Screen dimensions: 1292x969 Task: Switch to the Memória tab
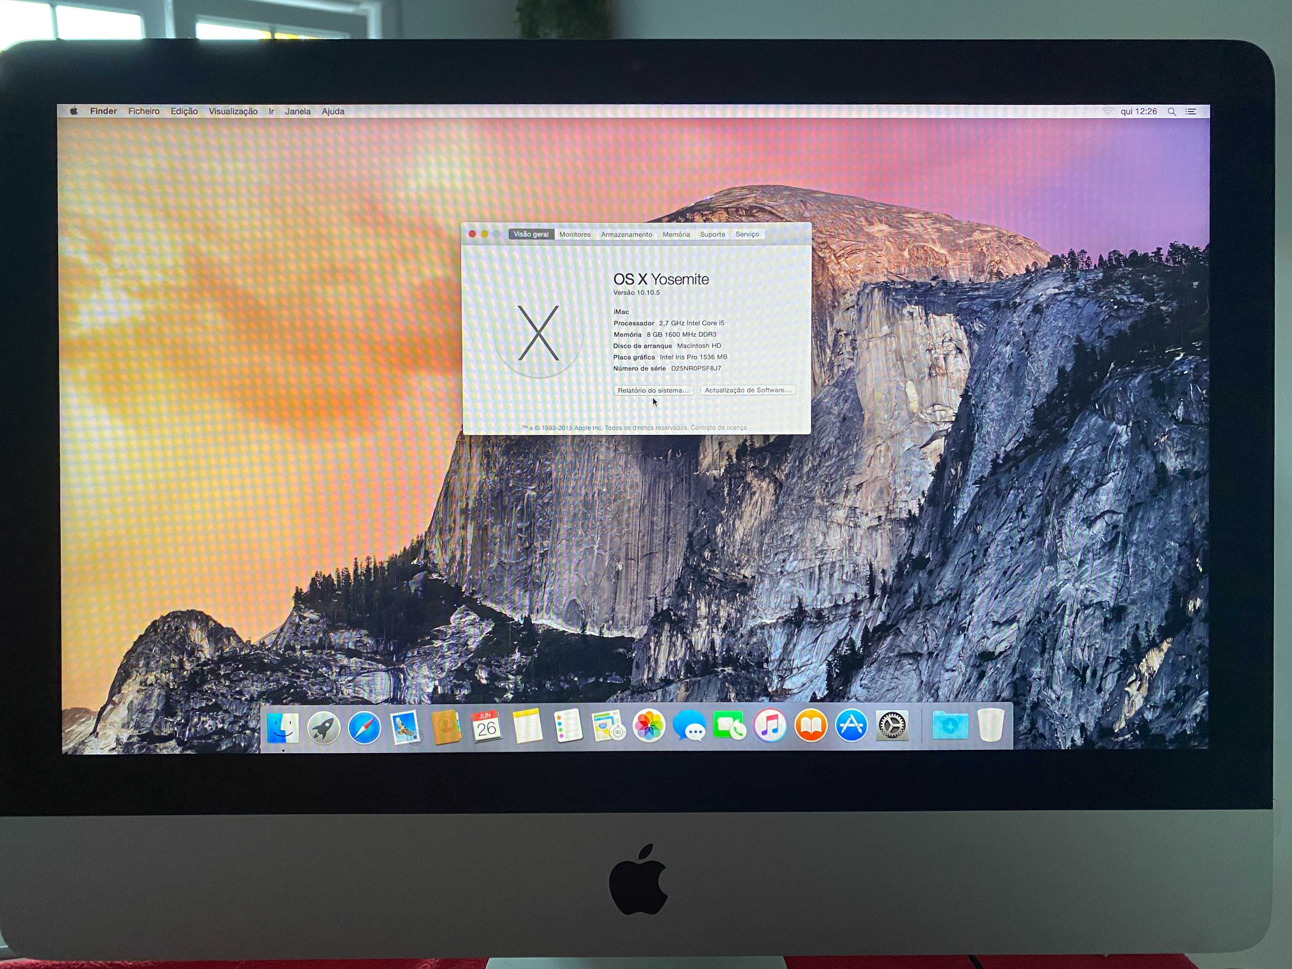676,234
